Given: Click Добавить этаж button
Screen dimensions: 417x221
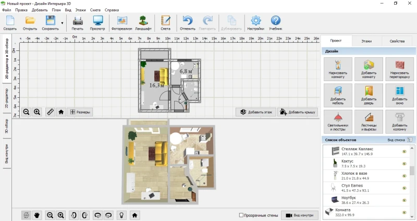Looking at the screenshot, I should click(x=256, y=112).
